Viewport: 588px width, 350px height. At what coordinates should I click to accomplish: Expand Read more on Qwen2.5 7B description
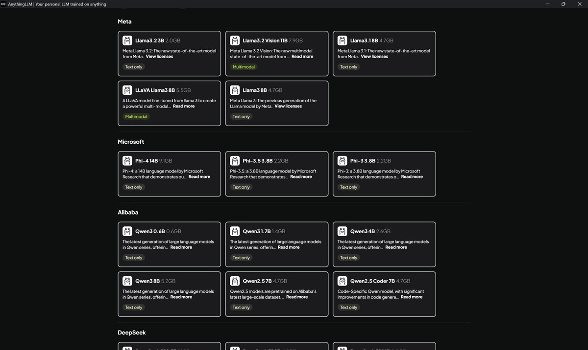297,297
